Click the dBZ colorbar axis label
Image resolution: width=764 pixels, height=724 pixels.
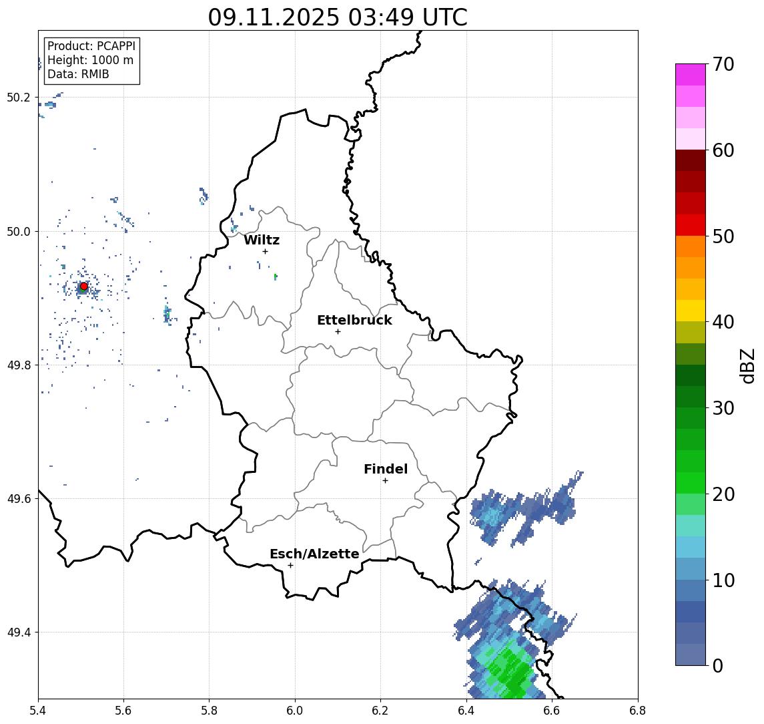pyautogui.click(x=747, y=365)
